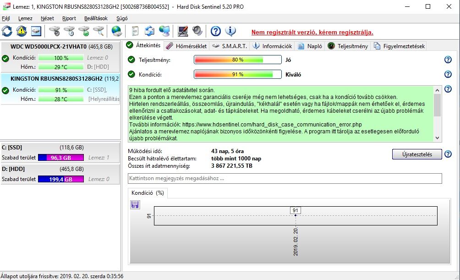Click the KINGSTON temperature 28 °C bar

click(61, 99)
